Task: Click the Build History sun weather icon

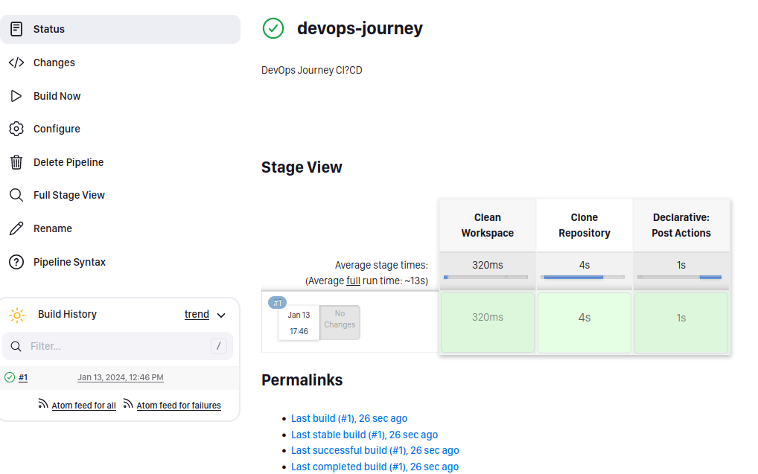Action: [17, 315]
